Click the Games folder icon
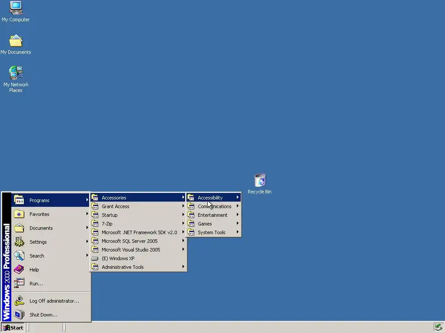Image resolution: width=445 pixels, height=333 pixels. coord(191,223)
